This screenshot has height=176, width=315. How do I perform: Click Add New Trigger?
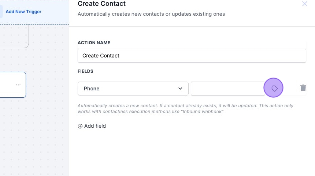[x=23, y=12]
